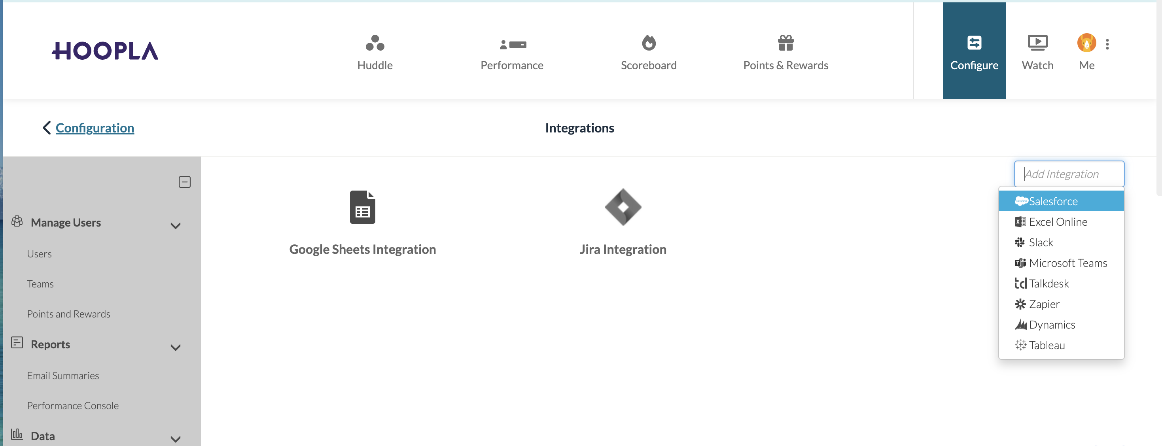Click the Reports heading
The height and width of the screenshot is (446, 1162).
(x=51, y=344)
